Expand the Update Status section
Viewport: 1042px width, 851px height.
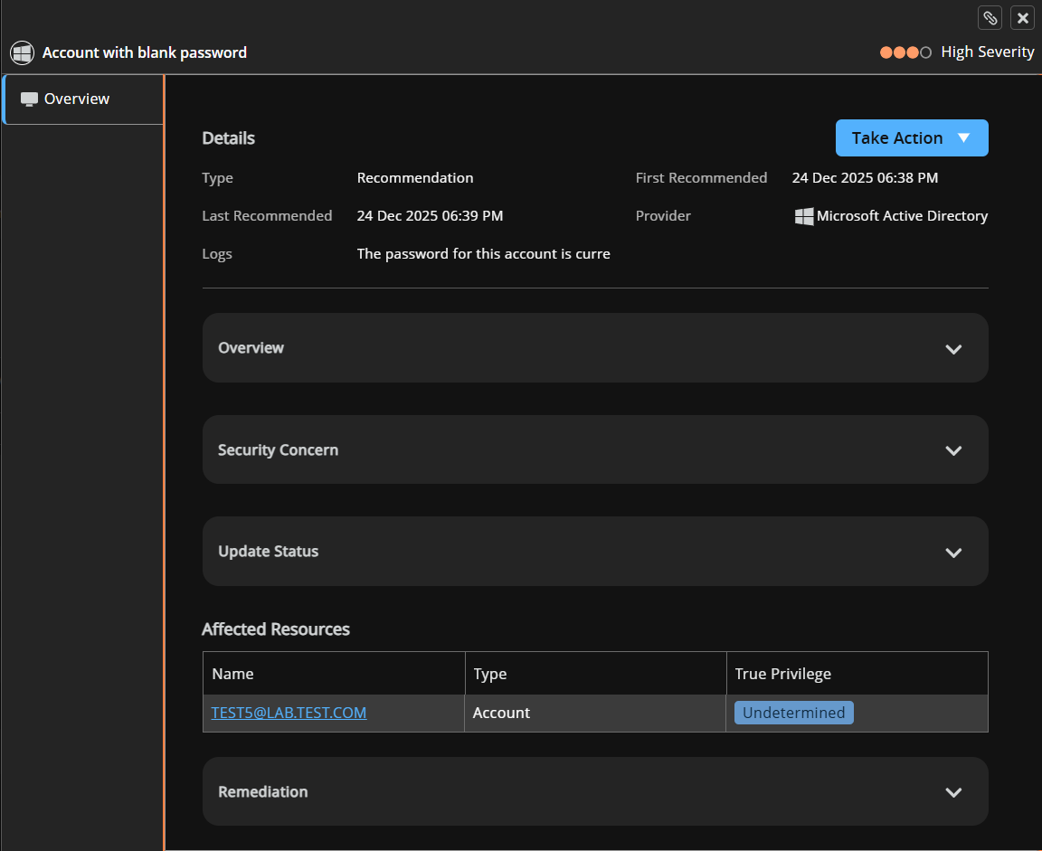click(953, 552)
